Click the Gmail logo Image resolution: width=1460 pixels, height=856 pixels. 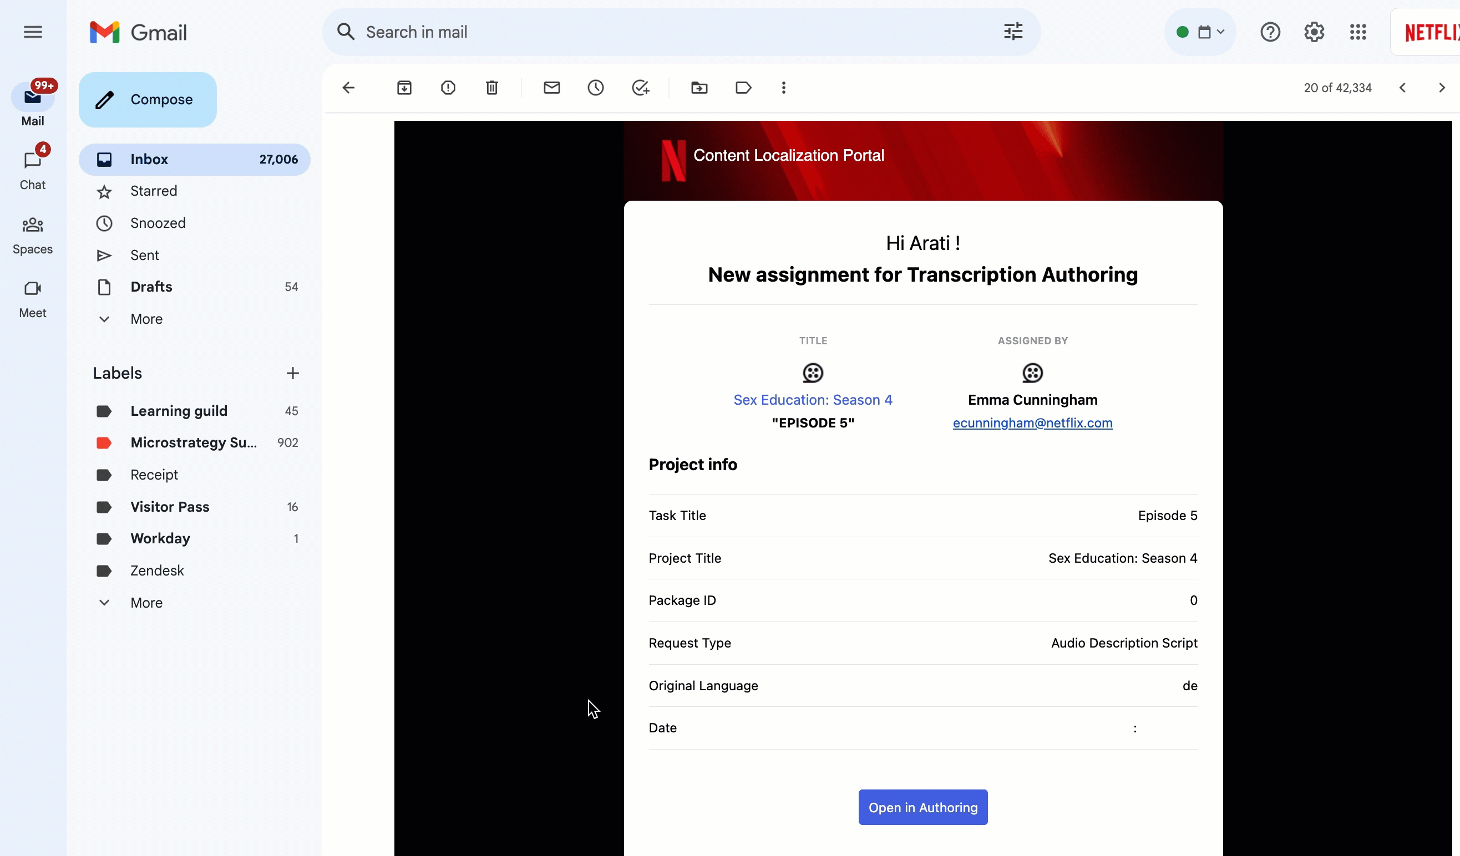[138, 33]
